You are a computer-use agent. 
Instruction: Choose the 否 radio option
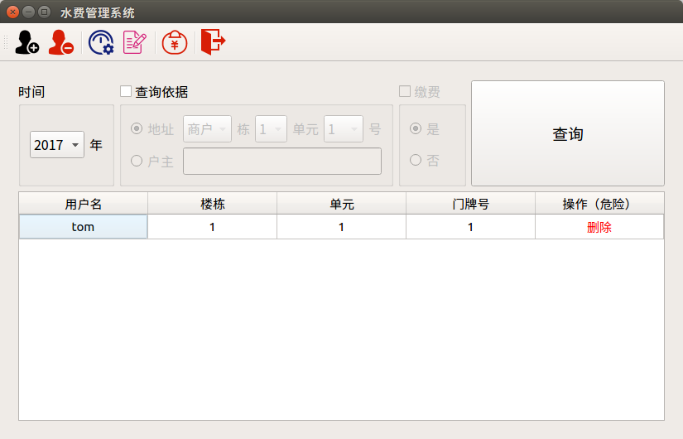(416, 160)
